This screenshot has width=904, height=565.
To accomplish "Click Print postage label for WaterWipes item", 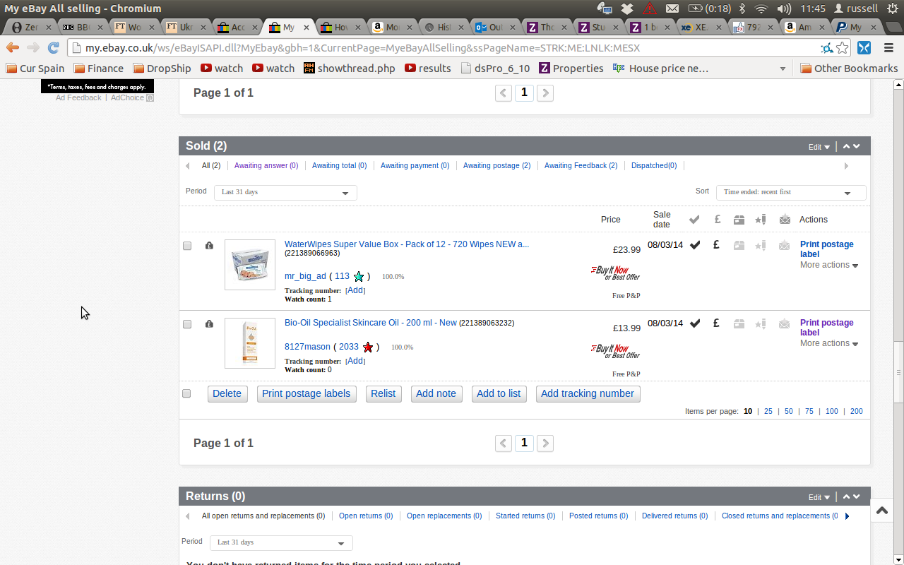I will coord(827,249).
